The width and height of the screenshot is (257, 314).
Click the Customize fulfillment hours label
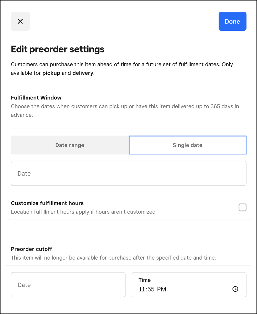47,203
